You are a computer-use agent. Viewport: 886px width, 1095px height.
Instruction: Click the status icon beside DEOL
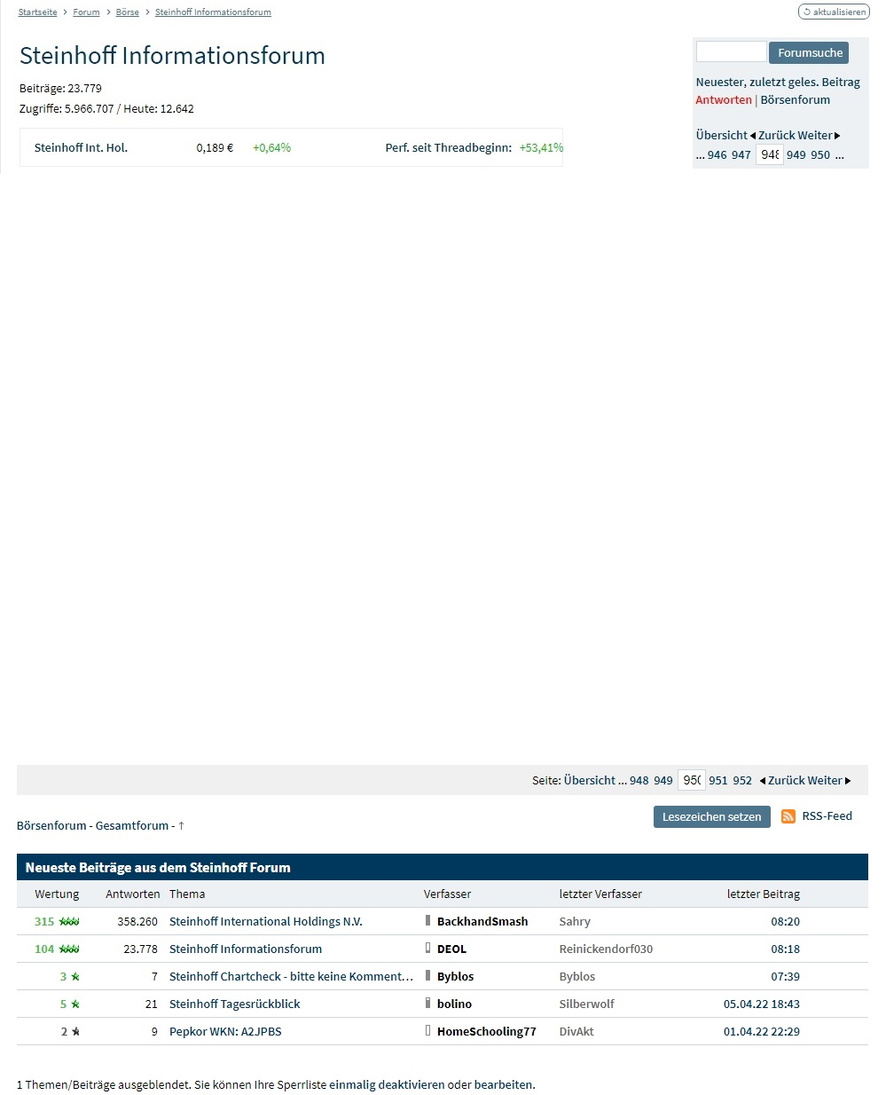[427, 949]
